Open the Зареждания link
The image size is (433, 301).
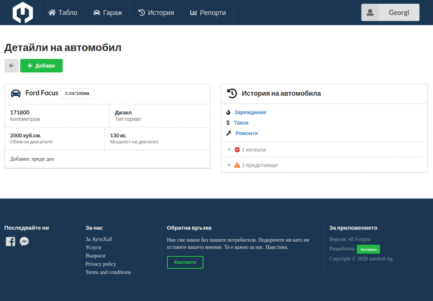click(x=250, y=112)
